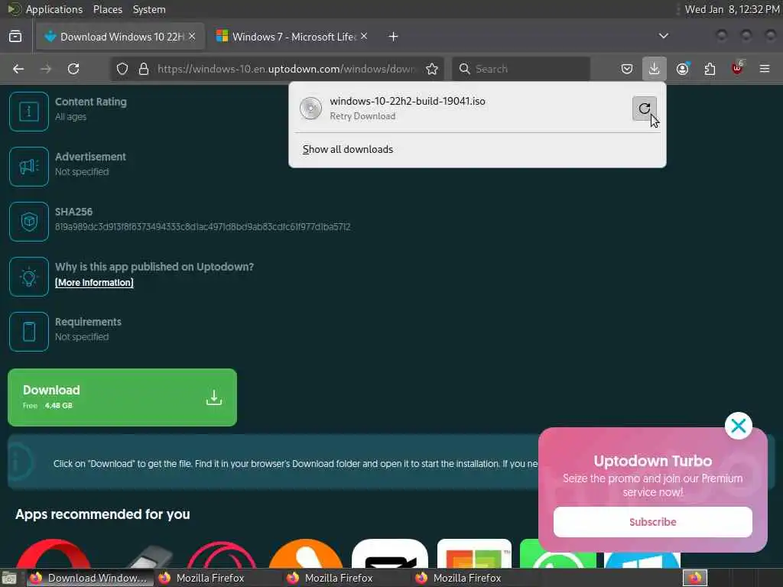The image size is (783, 587).
Task: Open the Firefox account icon
Action: click(x=682, y=69)
